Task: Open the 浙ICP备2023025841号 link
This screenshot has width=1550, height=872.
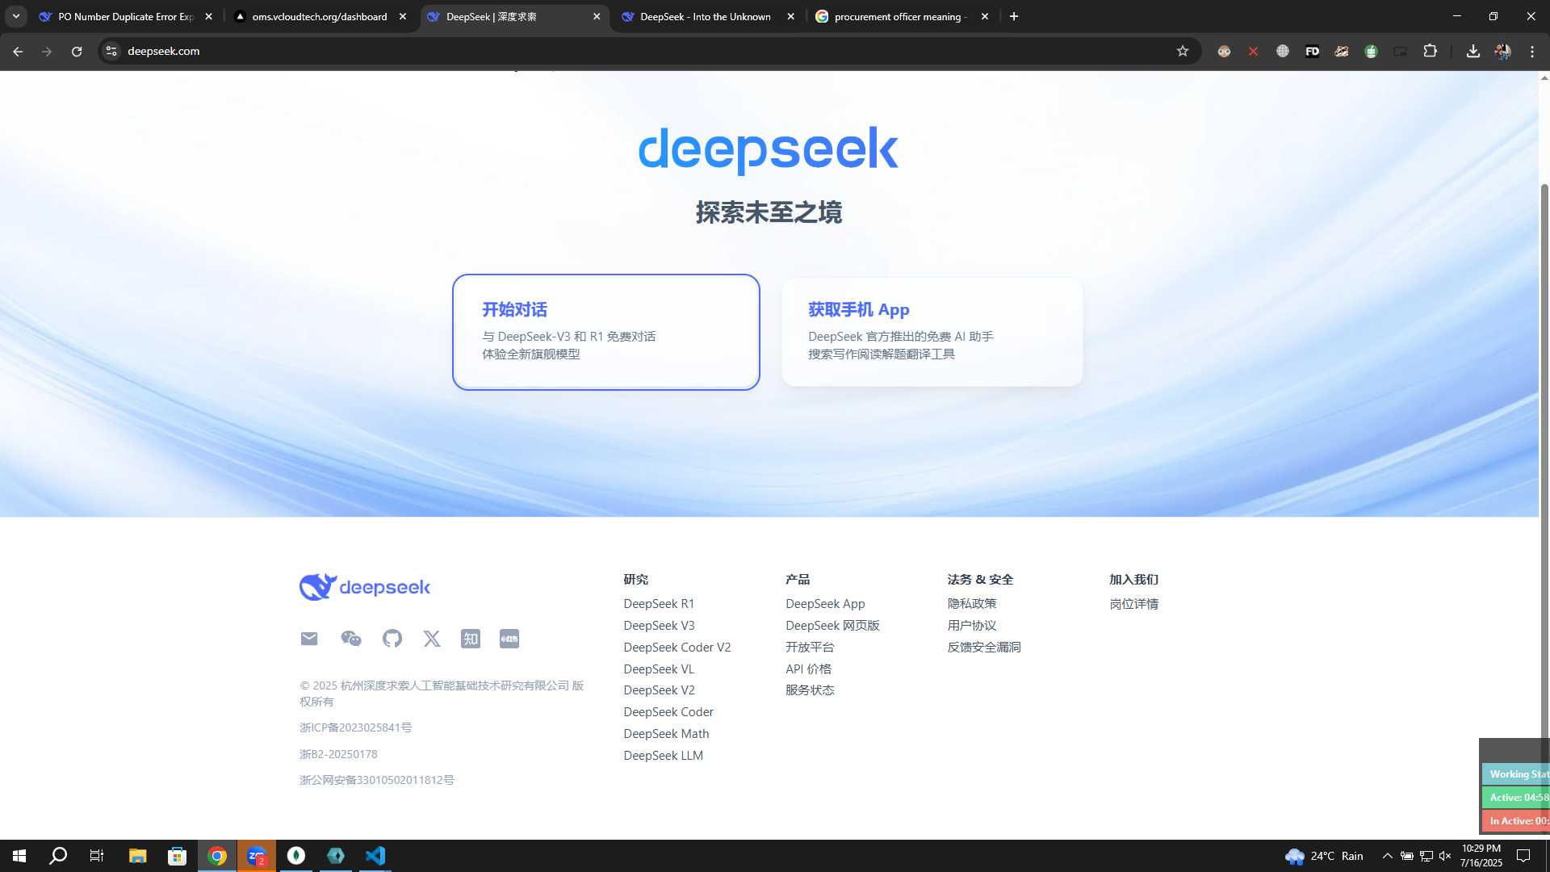Action: [x=355, y=727]
